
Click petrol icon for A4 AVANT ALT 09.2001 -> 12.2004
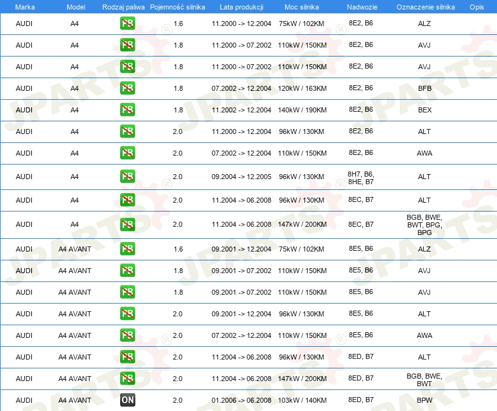[127, 313]
